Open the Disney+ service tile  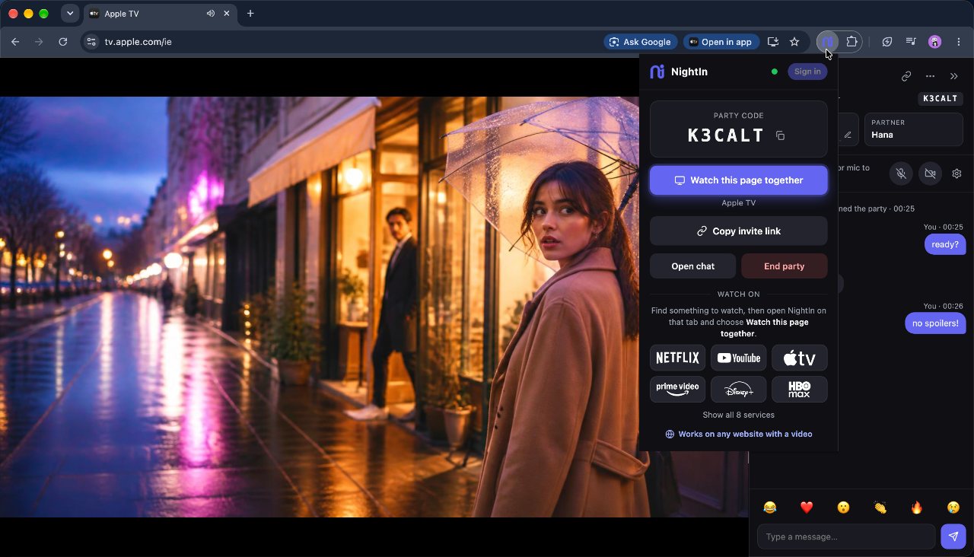738,389
